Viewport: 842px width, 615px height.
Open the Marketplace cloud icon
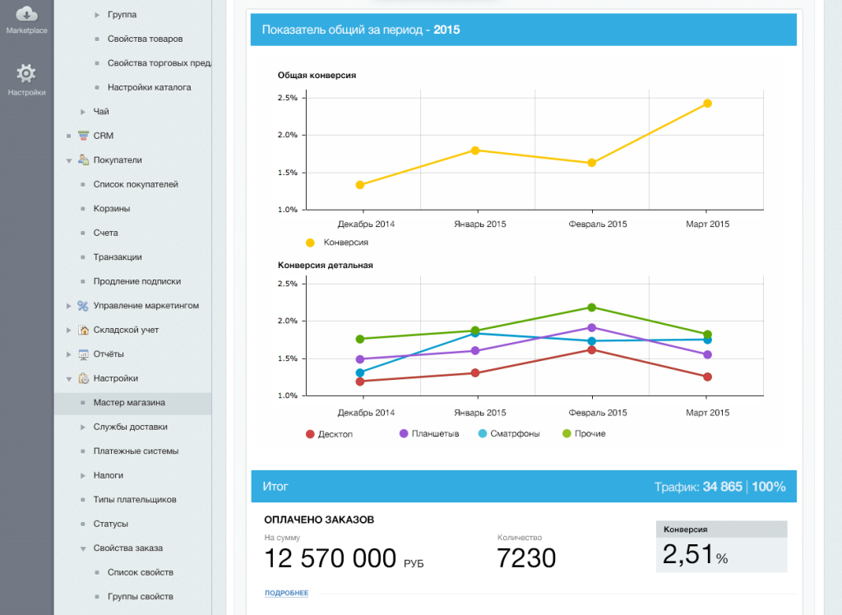tap(26, 13)
